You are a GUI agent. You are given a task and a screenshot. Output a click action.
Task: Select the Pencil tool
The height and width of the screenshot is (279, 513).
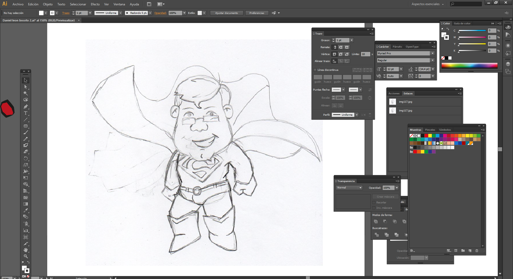26,139
